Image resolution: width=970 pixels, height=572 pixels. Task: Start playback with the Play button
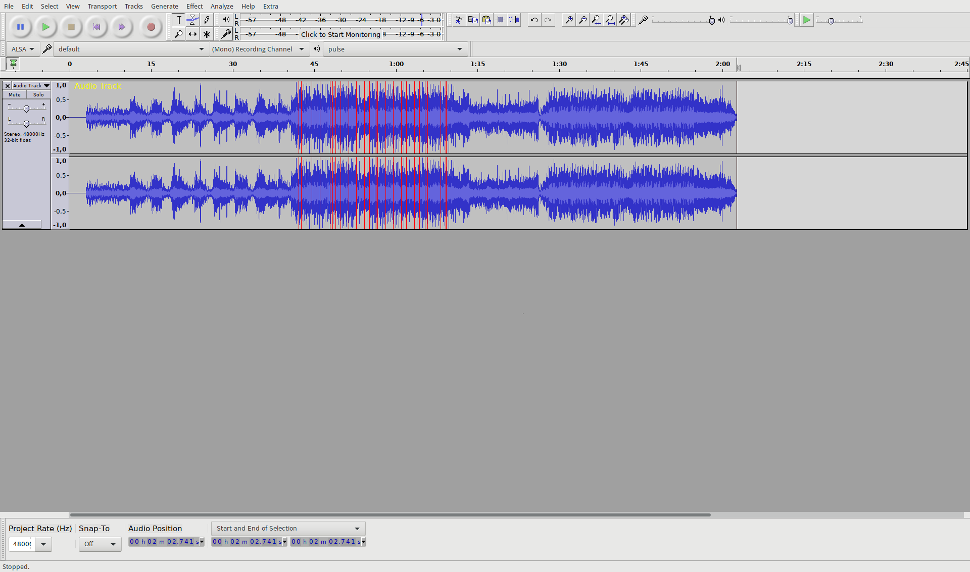tap(46, 27)
